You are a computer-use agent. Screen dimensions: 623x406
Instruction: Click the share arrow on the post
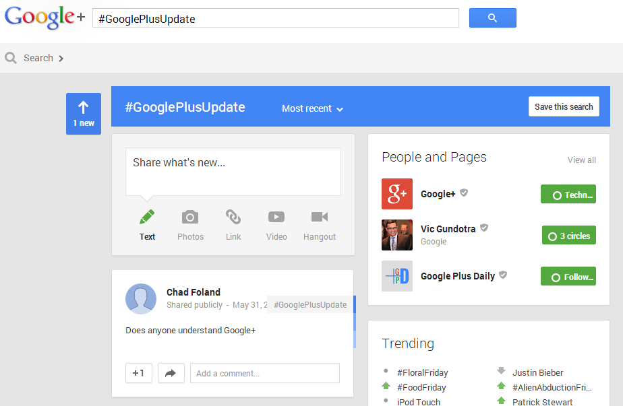point(171,373)
